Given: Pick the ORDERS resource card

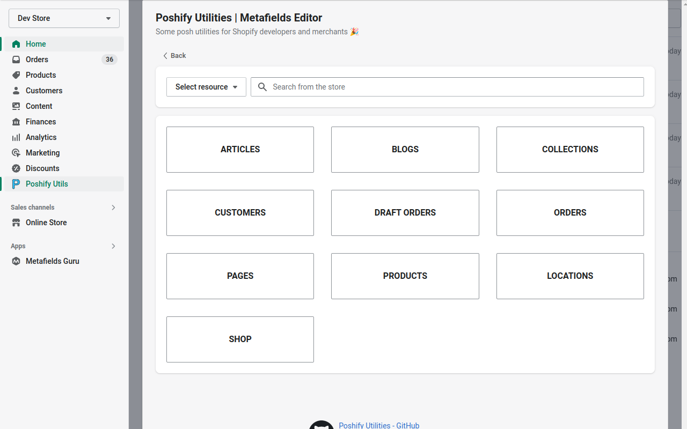Looking at the screenshot, I should point(570,213).
